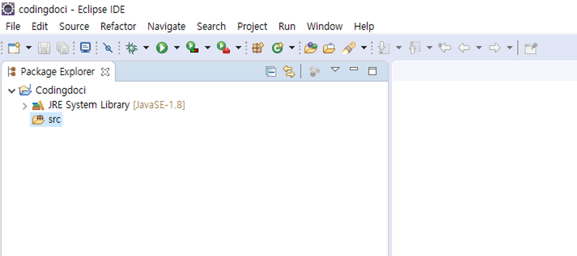Click the Save All toolbar icon

click(x=63, y=48)
